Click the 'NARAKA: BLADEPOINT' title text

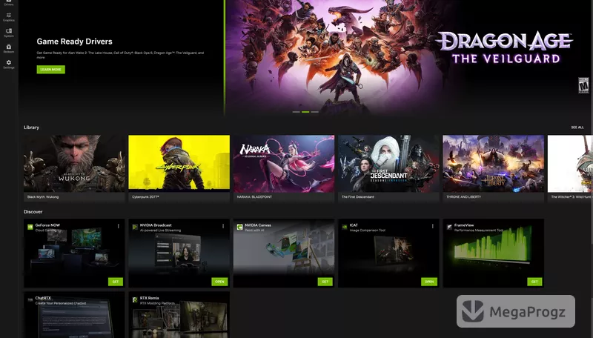254,197
